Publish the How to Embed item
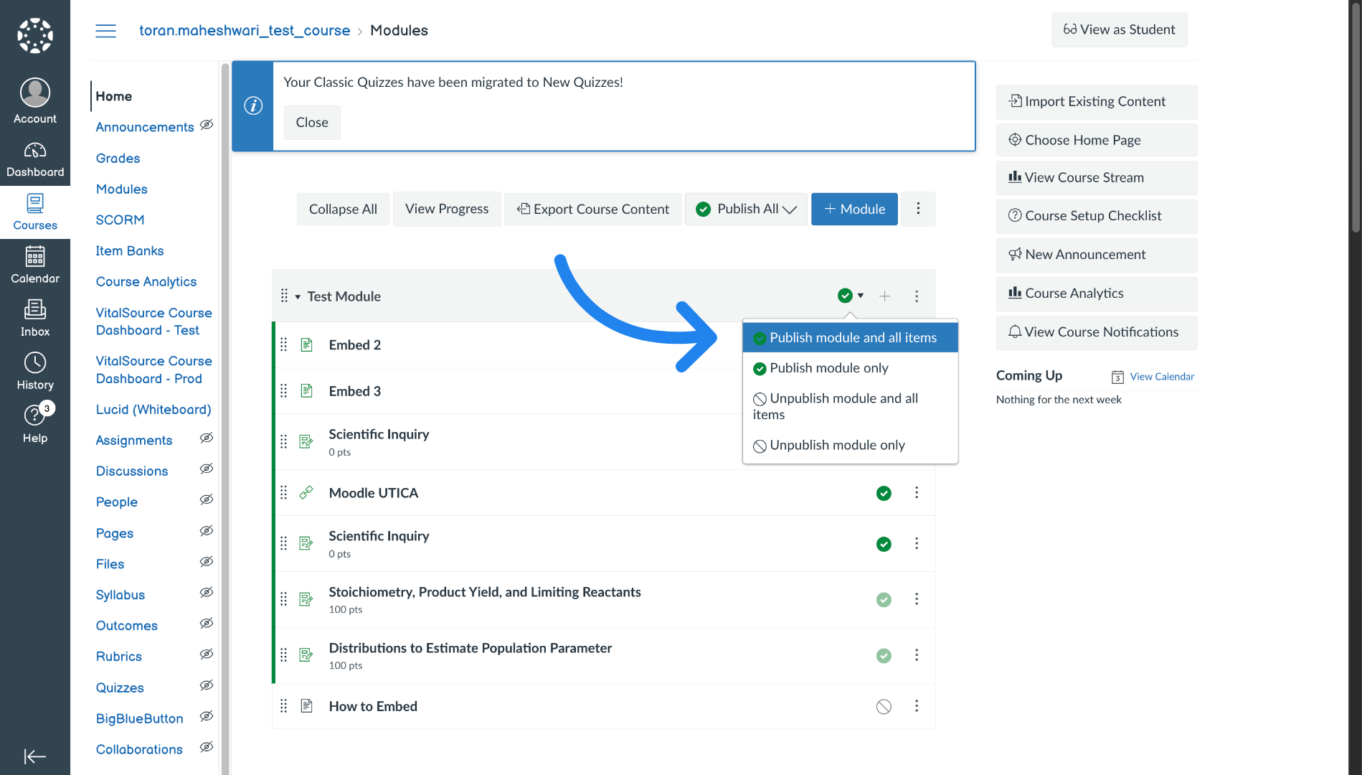 (x=884, y=707)
